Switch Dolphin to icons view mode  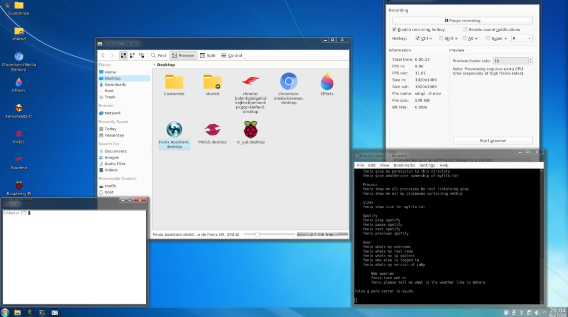[x=124, y=55]
